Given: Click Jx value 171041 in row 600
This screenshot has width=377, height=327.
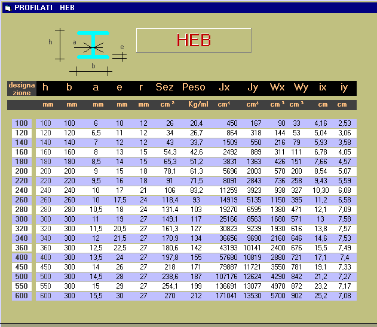Looking at the screenshot, I should tap(225, 296).
